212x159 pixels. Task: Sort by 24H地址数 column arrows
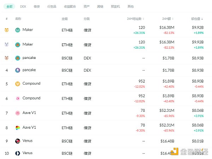pos(143,19)
